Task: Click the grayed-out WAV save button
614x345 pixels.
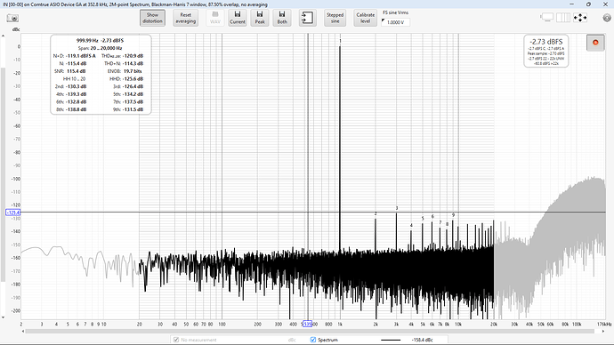Action: [x=215, y=18]
